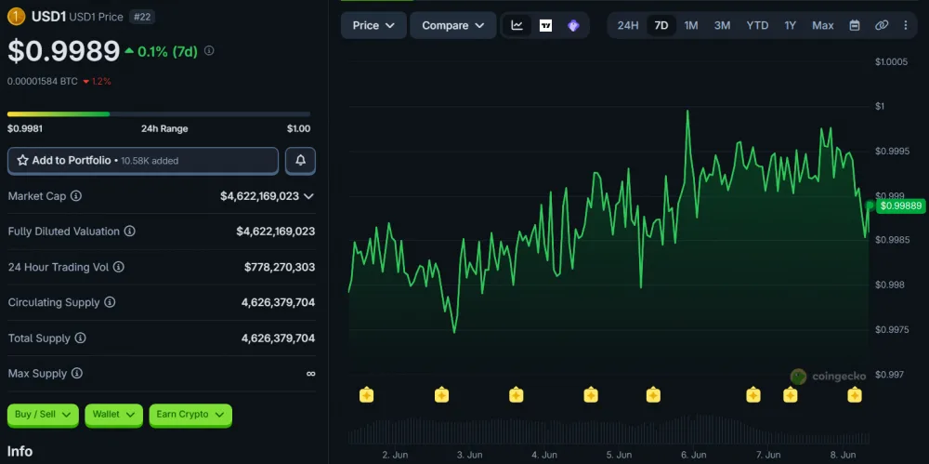
Task: Click the $4,622,169,023 Market Cap value
Action: click(x=259, y=196)
